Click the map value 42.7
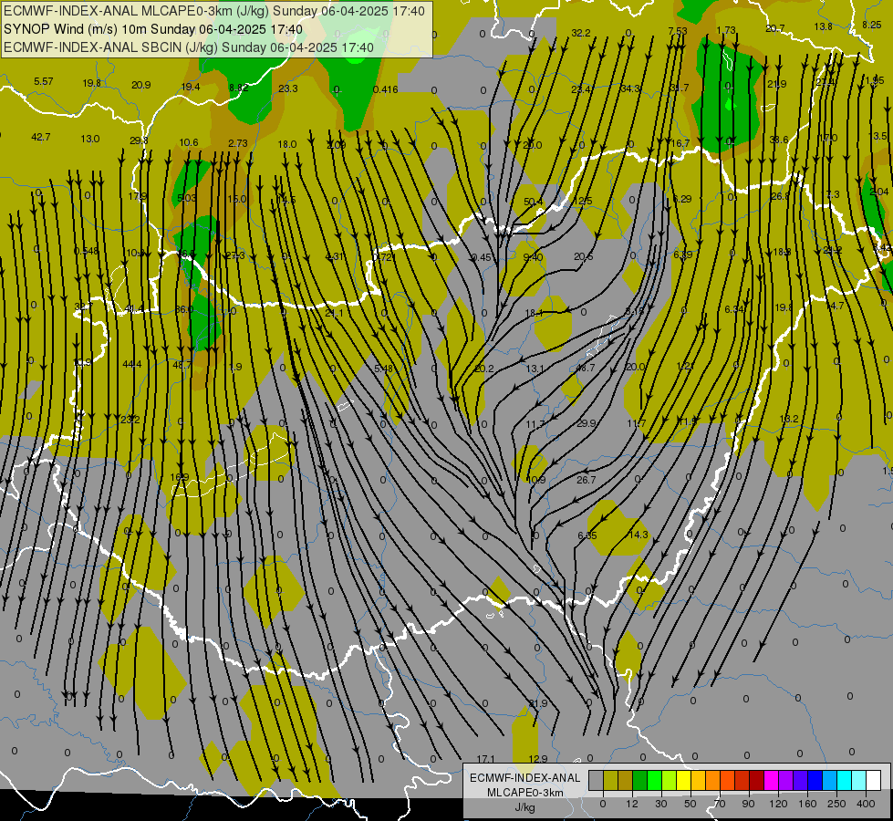This screenshot has width=893, height=821. tap(41, 138)
